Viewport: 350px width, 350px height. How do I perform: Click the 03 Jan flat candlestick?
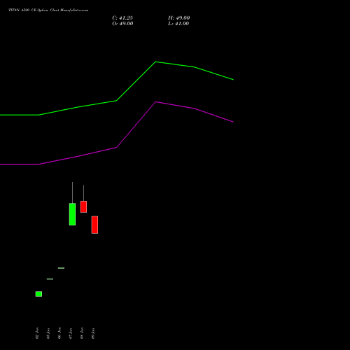click(x=50, y=279)
